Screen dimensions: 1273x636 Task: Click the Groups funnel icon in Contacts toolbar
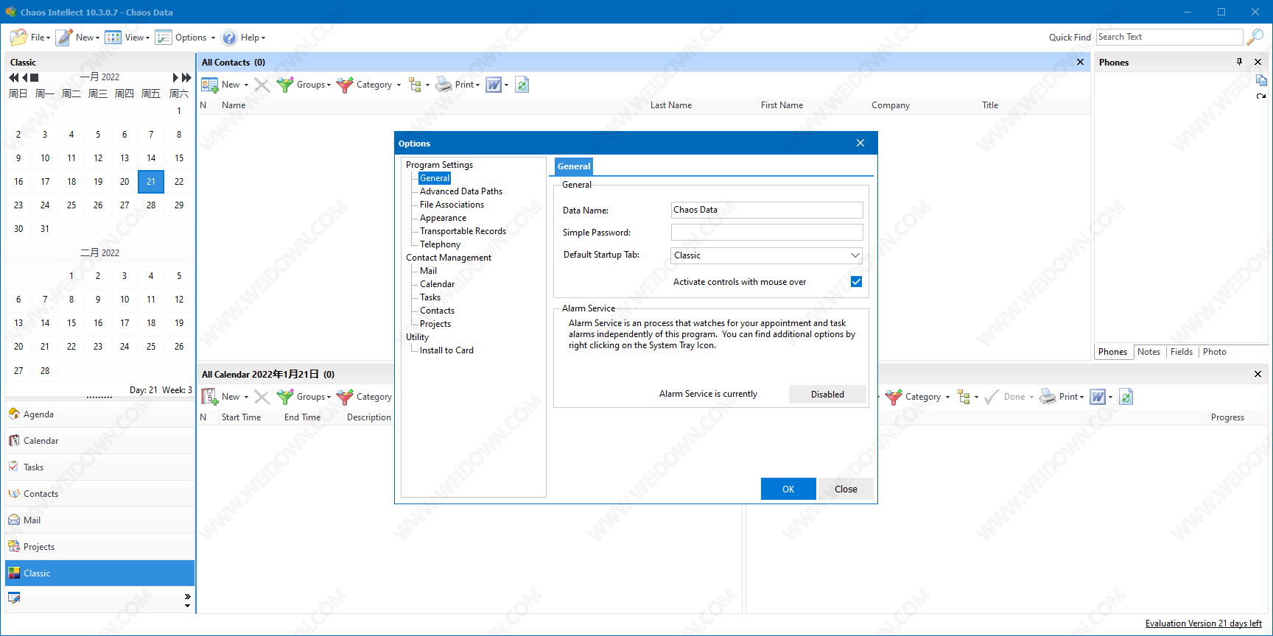point(285,85)
